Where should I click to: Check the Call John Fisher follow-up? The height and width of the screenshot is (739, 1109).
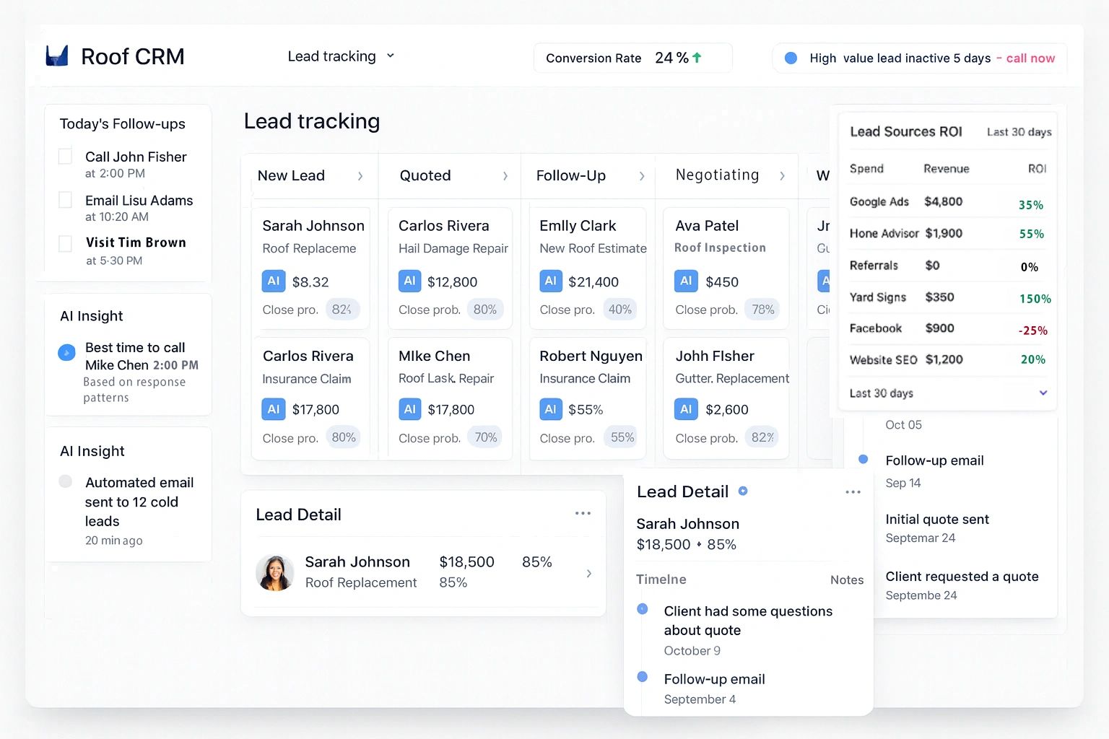65,157
